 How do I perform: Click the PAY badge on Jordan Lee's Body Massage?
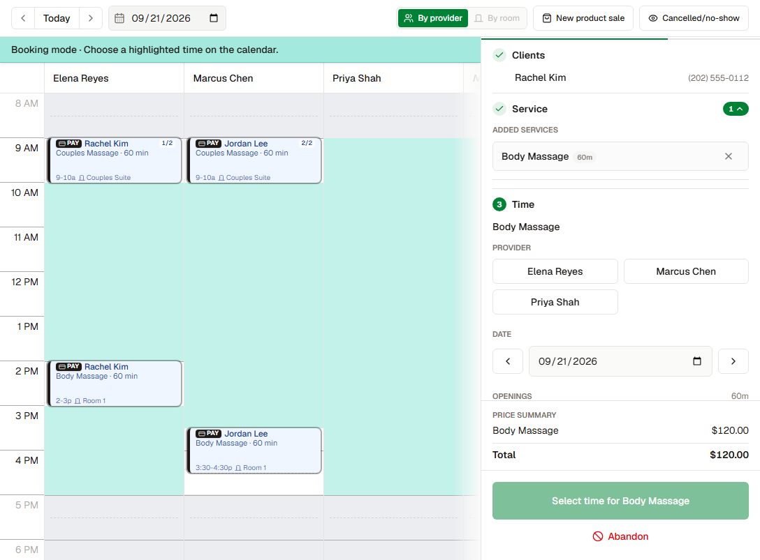(x=208, y=433)
